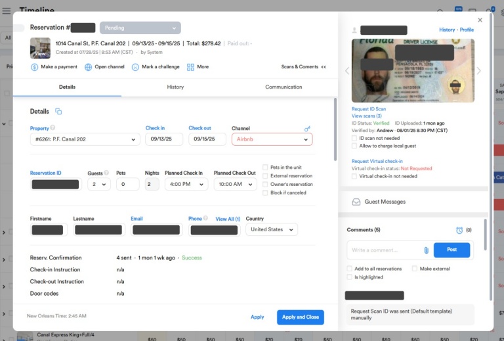
Task: Open the Planned Check In time dropdown
Action: point(186,185)
